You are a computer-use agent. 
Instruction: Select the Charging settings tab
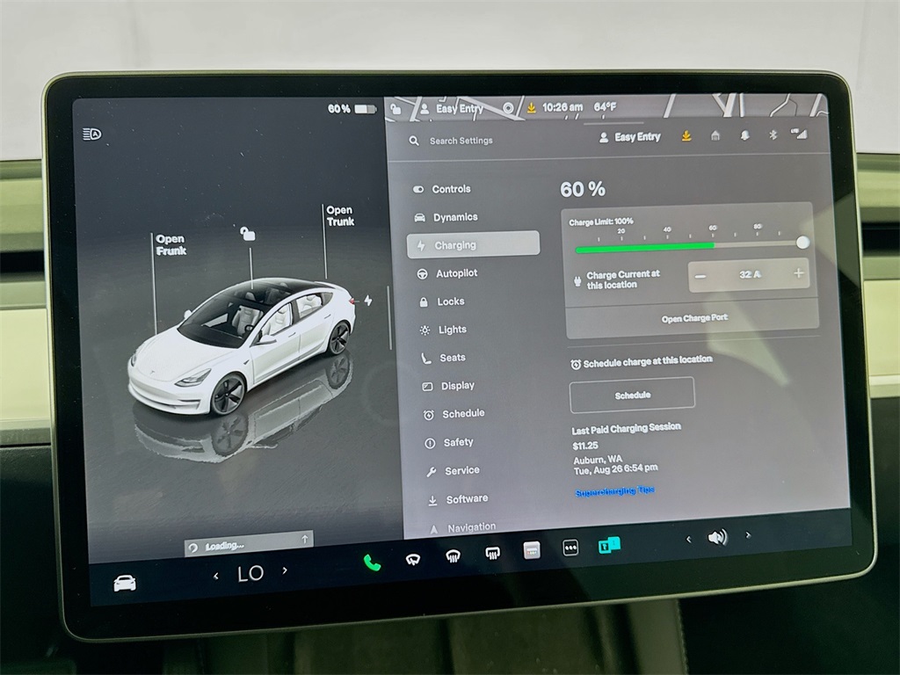click(473, 245)
